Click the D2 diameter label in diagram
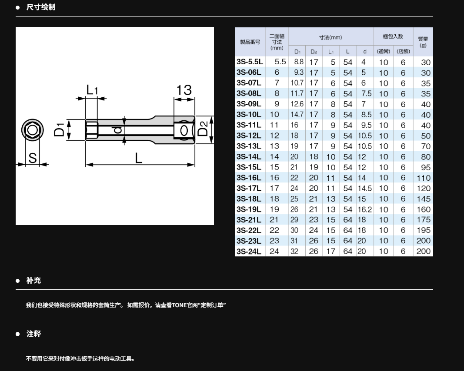 pyautogui.click(x=203, y=129)
